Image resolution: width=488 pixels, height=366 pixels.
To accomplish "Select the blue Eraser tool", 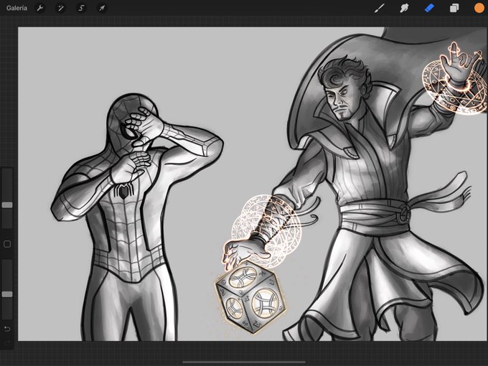I will coord(429,8).
